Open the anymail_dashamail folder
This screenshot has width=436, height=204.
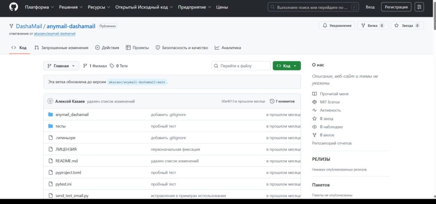tap(72, 114)
